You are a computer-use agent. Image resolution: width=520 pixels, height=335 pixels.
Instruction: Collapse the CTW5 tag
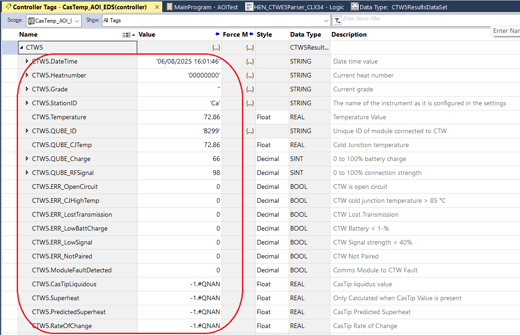tap(22, 47)
